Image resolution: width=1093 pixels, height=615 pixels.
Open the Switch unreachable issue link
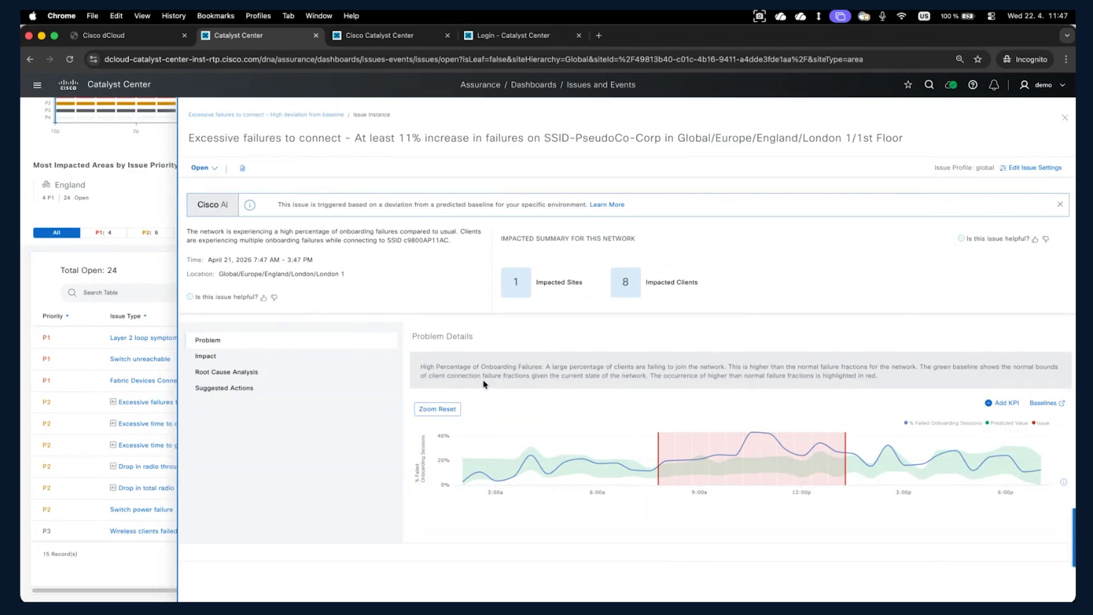[140, 359]
